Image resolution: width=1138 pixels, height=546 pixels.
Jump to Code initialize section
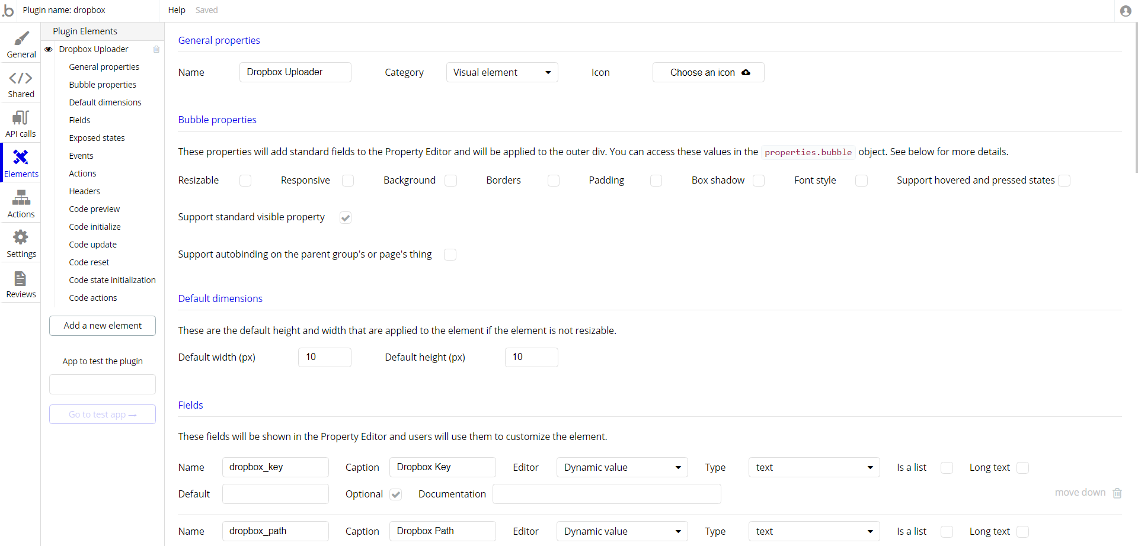[x=95, y=227]
